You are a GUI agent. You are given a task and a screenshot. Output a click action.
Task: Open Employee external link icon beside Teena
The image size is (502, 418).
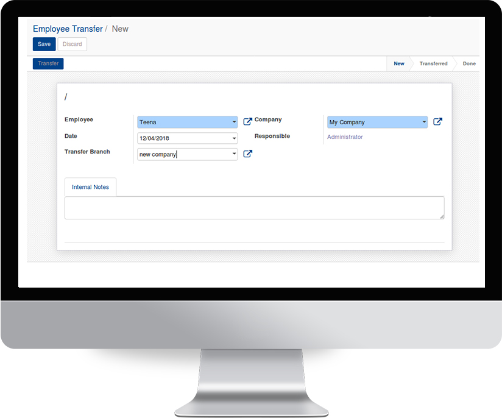(x=247, y=121)
